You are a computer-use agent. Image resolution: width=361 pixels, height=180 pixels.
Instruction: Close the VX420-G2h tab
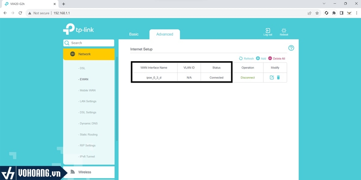click(55, 4)
